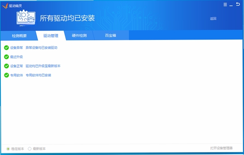Click green check icon beside 设备异常
This screenshot has height=155, width=244.
7,48
